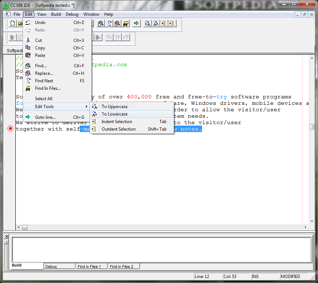This screenshot has height=283, width=318.
Task: Click the grayed compile file toolbar icon
Action: (13, 38)
